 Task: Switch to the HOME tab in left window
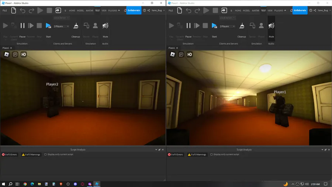coord(72,10)
